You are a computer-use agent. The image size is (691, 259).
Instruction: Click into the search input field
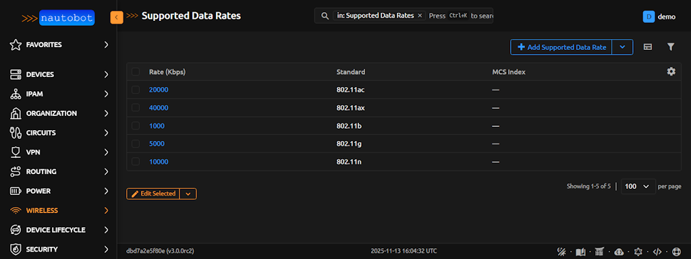(x=460, y=16)
